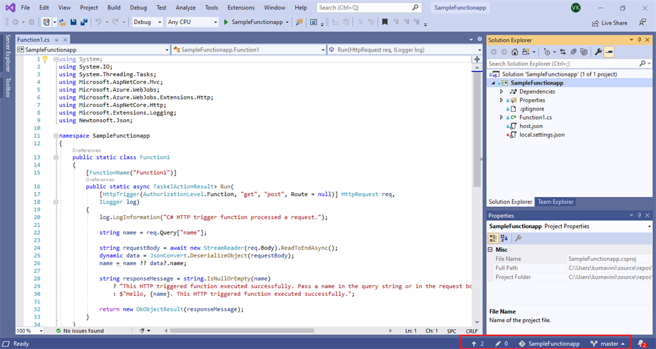Open the Build menu
Image resolution: width=656 pixels, height=349 pixels.
click(114, 8)
